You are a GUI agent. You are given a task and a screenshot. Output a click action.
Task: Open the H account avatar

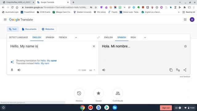[192, 19]
